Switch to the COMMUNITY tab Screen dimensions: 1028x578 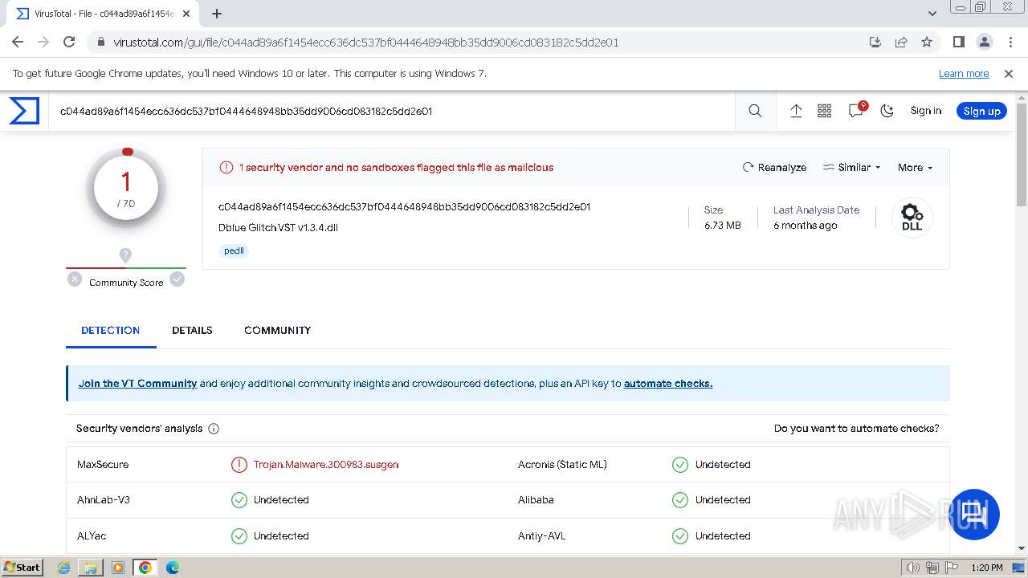tap(277, 330)
